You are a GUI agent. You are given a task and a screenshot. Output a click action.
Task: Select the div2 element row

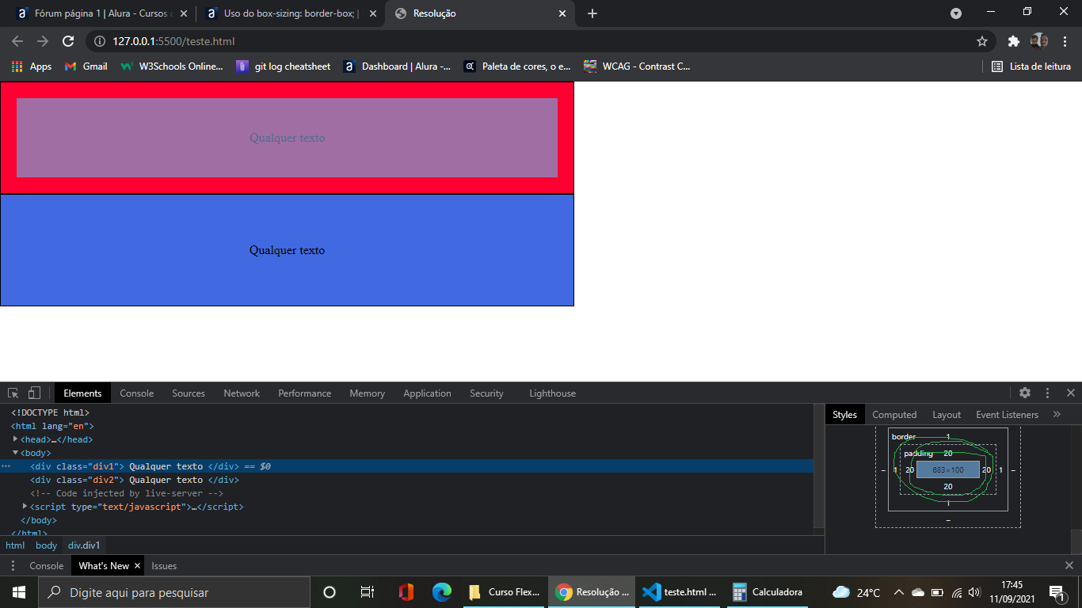coord(406,480)
